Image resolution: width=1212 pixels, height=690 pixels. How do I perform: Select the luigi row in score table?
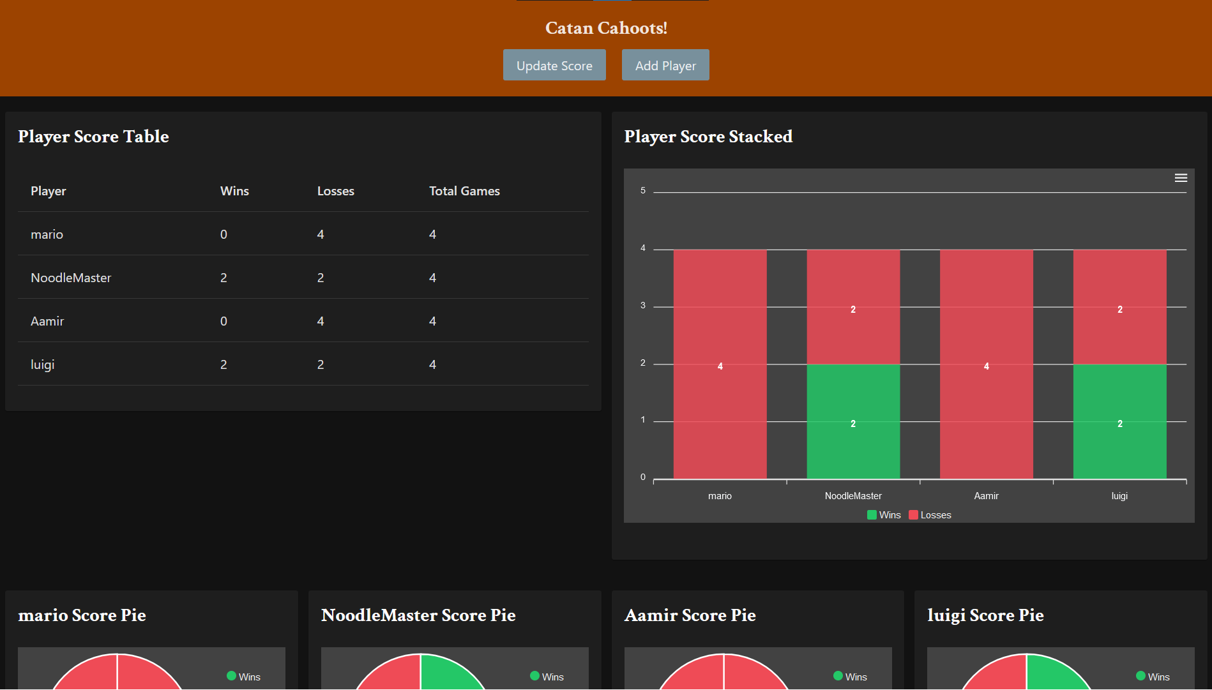(303, 364)
